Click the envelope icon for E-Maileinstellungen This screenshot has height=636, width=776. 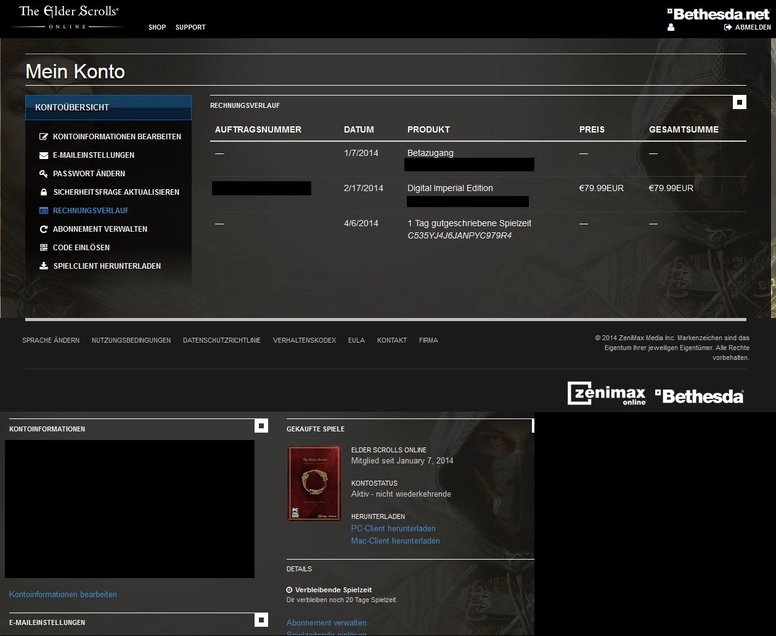point(43,155)
